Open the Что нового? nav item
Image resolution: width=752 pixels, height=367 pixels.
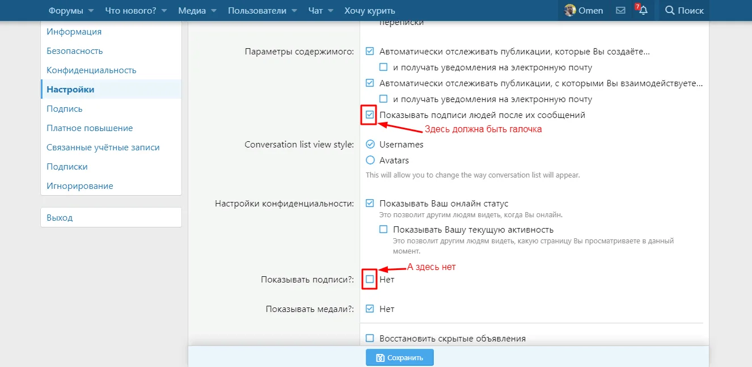click(130, 11)
